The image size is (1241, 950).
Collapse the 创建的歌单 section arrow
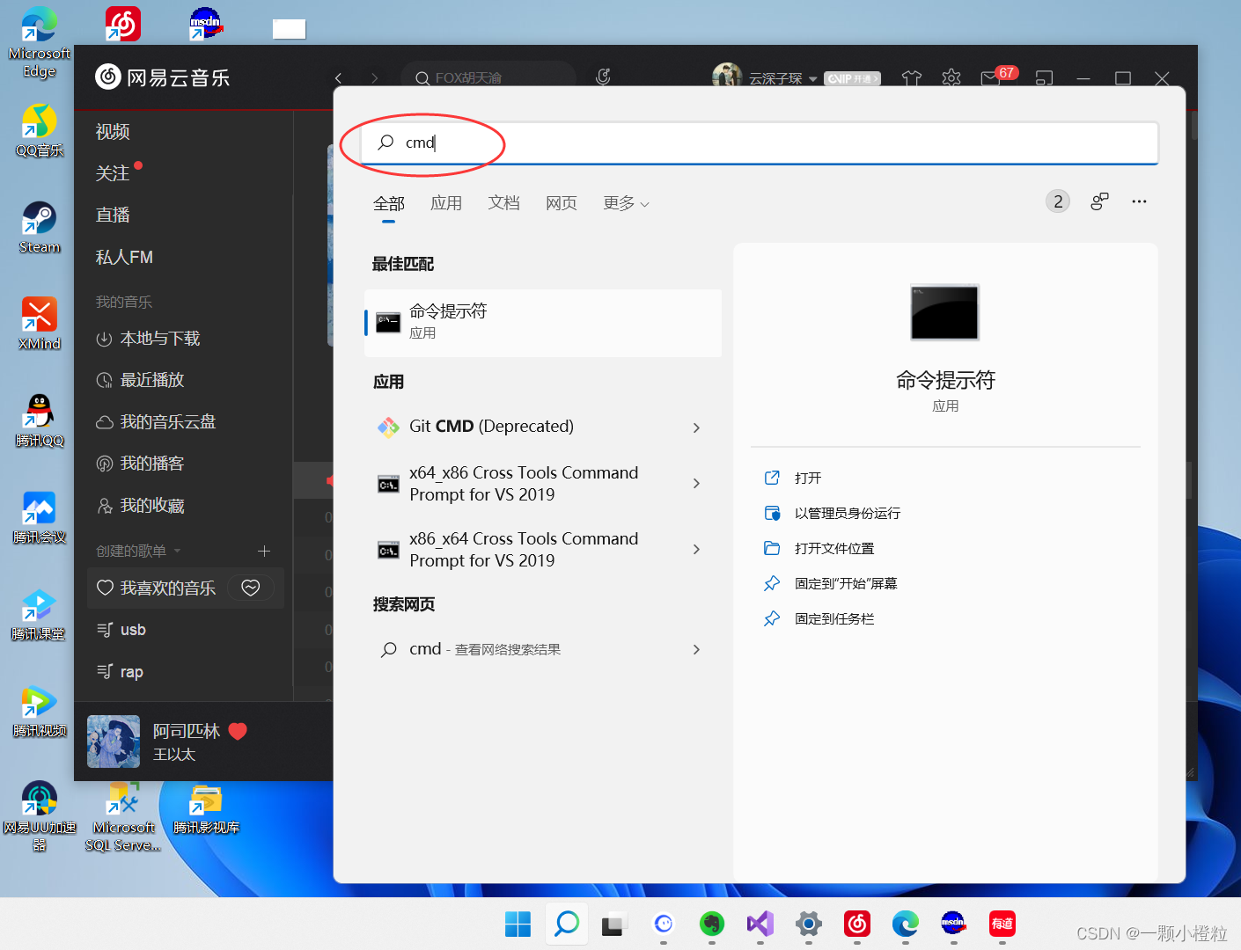pyautogui.click(x=177, y=551)
